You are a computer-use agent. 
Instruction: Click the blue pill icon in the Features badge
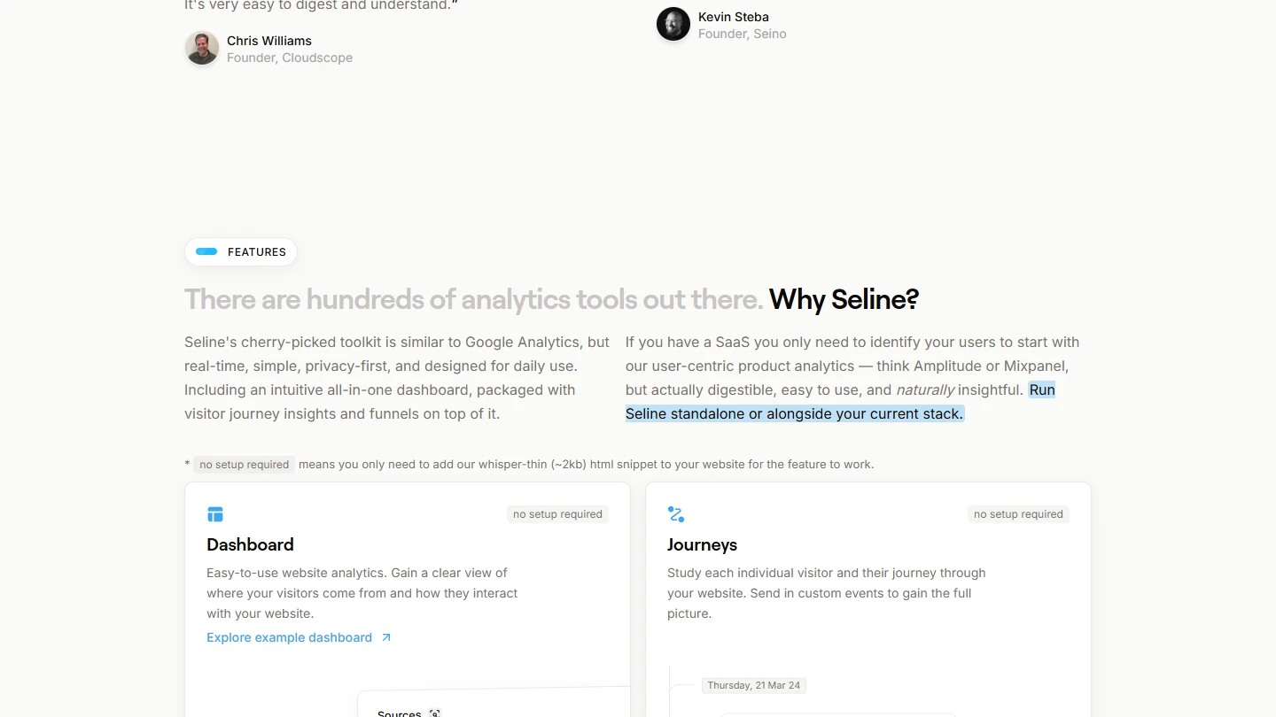click(x=206, y=252)
